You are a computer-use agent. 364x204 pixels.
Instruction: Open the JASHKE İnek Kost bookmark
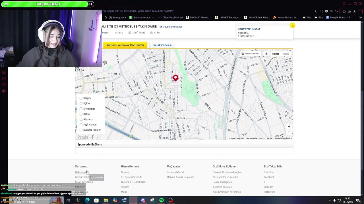coord(257,17)
